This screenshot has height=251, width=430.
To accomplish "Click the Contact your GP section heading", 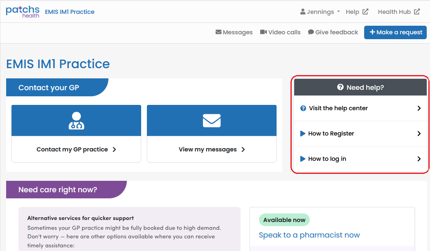I will tap(49, 87).
